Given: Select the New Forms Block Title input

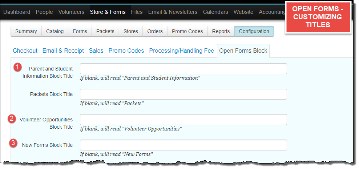Looking at the screenshot, I should [x=183, y=145].
